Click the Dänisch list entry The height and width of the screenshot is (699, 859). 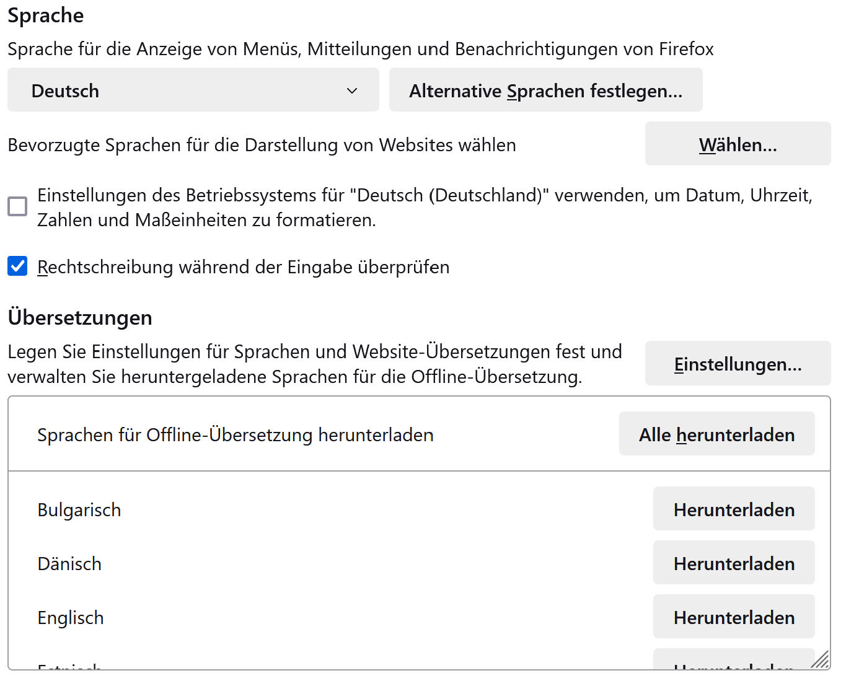tap(69, 564)
